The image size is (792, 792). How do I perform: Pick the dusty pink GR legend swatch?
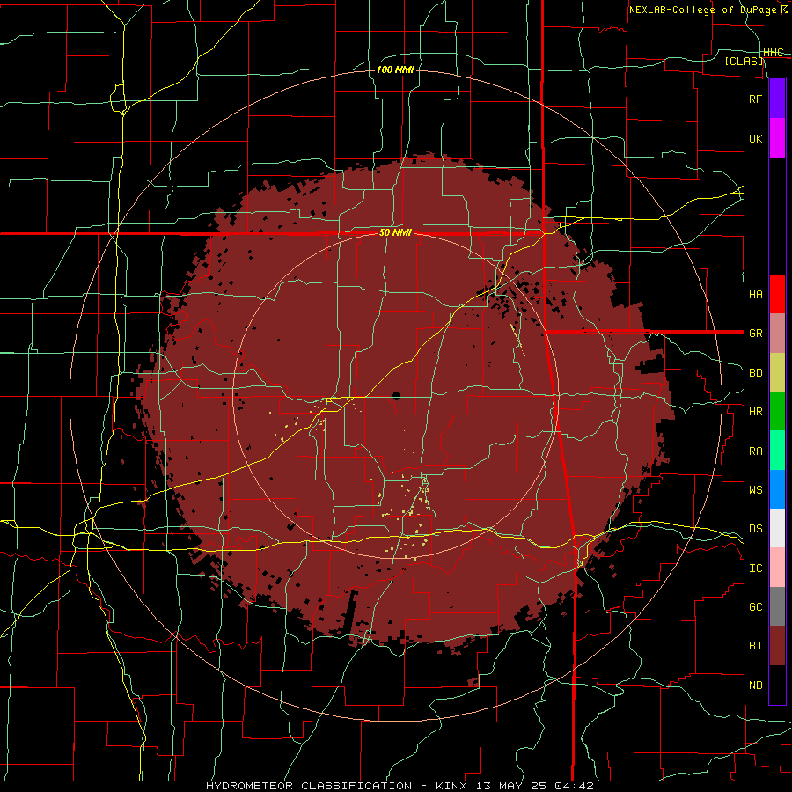point(777,334)
